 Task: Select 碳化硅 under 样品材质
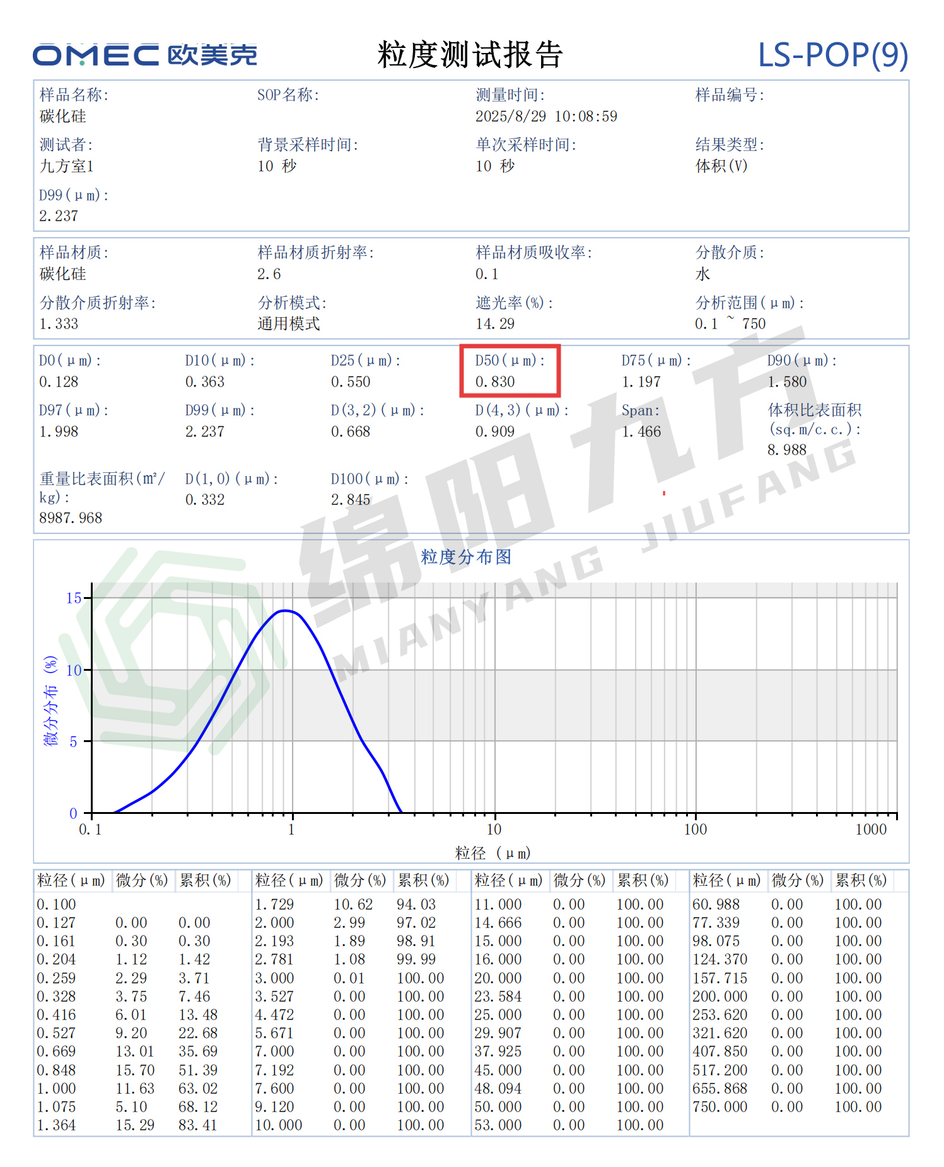pos(62,274)
